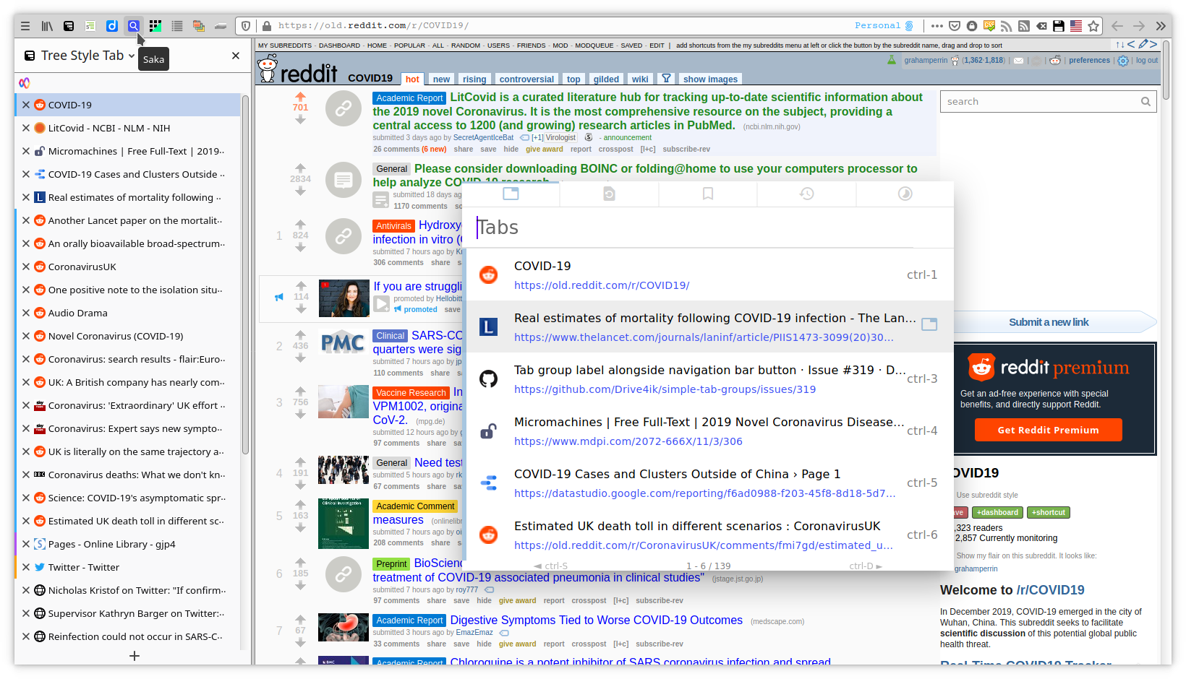Open the 'controversial' sort tab
Image resolution: width=1186 pixels, height=679 pixels.
click(x=526, y=79)
